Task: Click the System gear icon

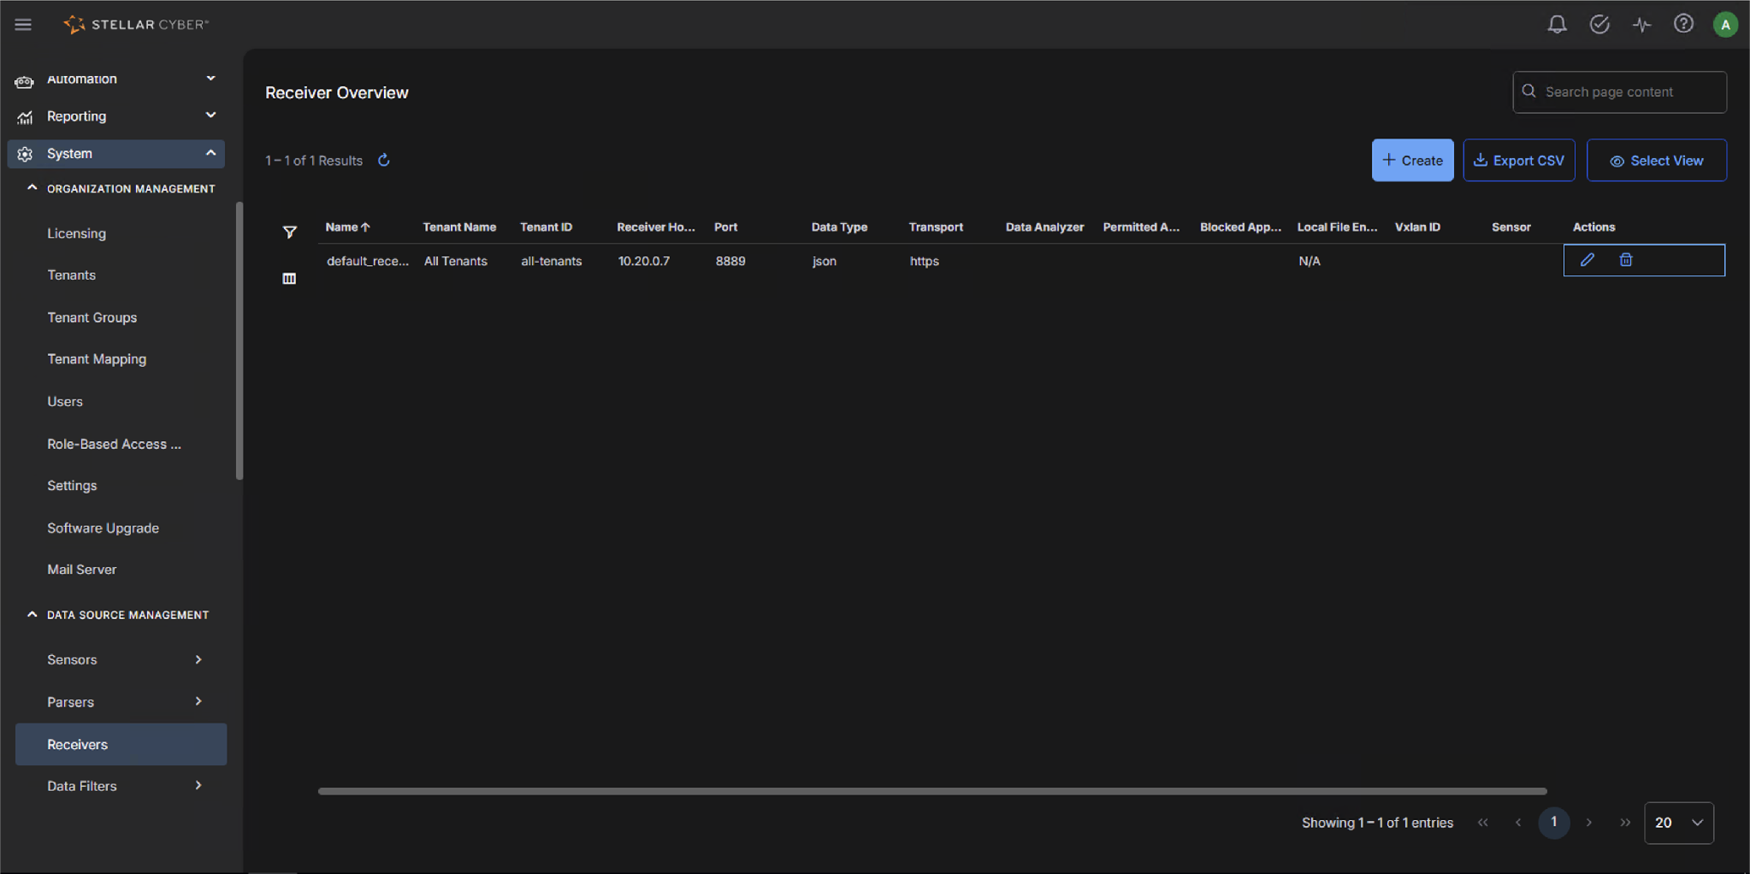Action: point(25,154)
